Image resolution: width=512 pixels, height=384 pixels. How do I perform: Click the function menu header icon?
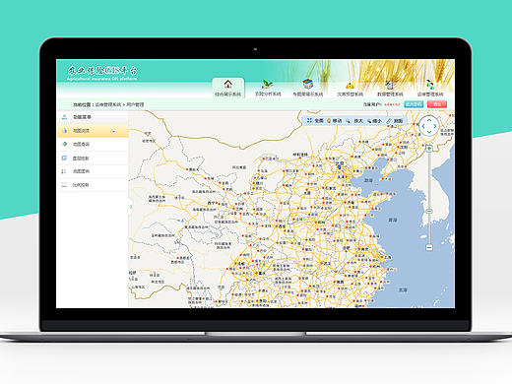[65, 117]
